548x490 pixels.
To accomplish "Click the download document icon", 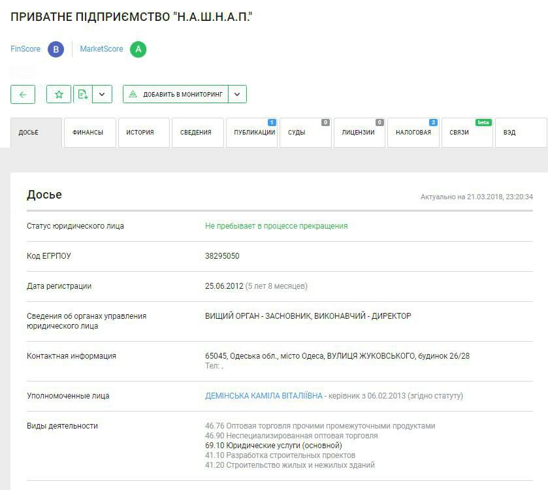I will coord(82,94).
